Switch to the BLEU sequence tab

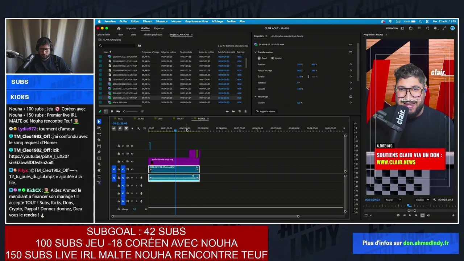pyautogui.click(x=121, y=119)
